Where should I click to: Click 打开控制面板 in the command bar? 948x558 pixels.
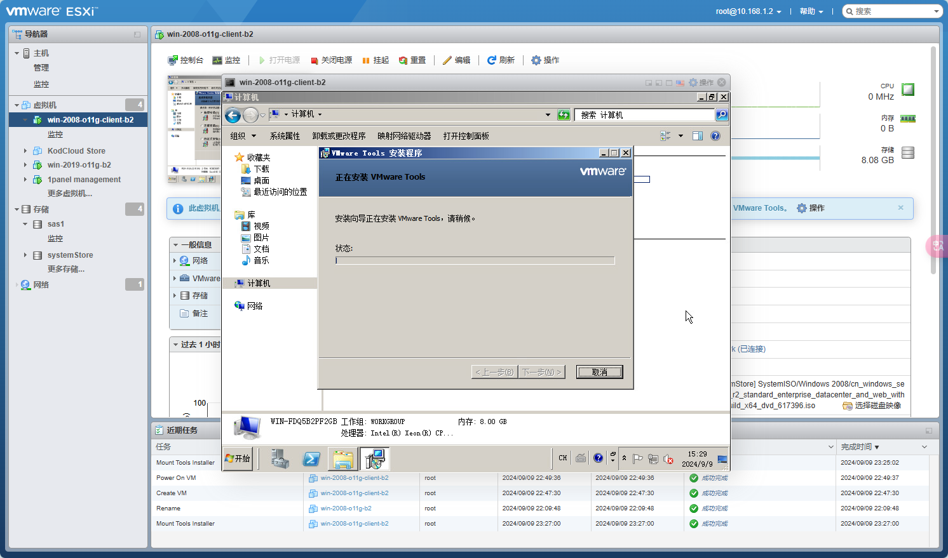click(x=466, y=136)
